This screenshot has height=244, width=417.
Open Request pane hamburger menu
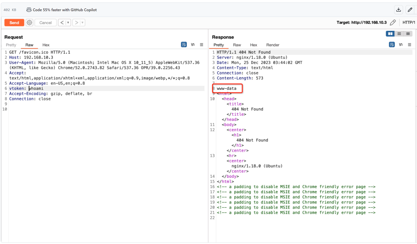click(202, 45)
